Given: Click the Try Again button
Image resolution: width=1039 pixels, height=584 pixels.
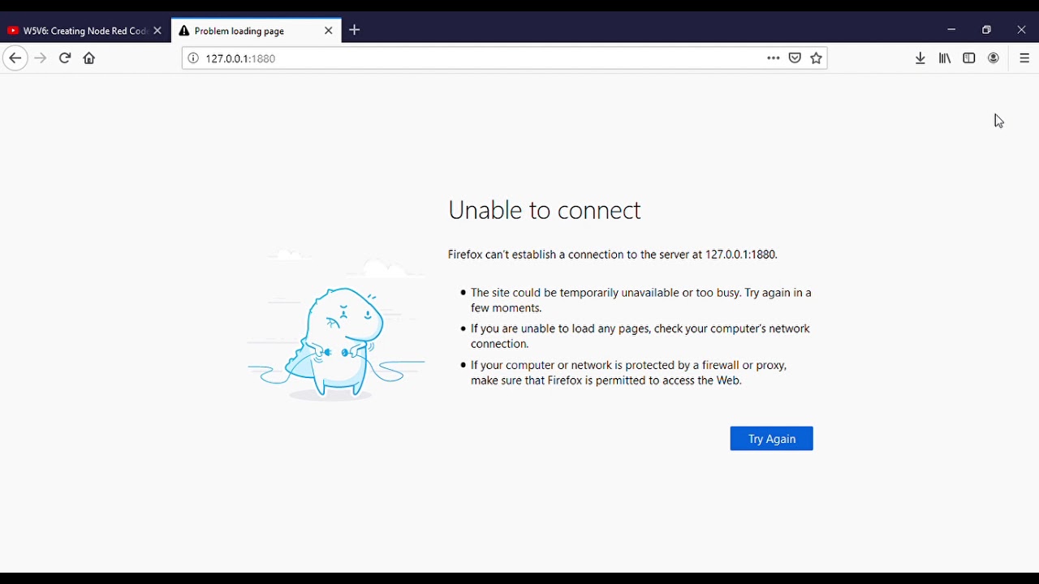Looking at the screenshot, I should click(772, 439).
